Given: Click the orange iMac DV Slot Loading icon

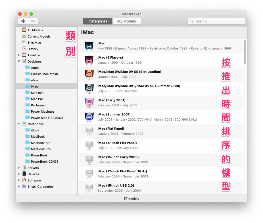Looking at the screenshot, I should click(89, 75).
